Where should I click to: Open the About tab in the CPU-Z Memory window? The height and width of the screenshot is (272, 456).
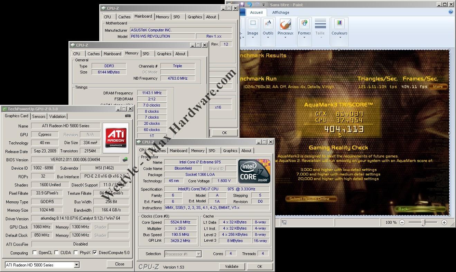180,54
